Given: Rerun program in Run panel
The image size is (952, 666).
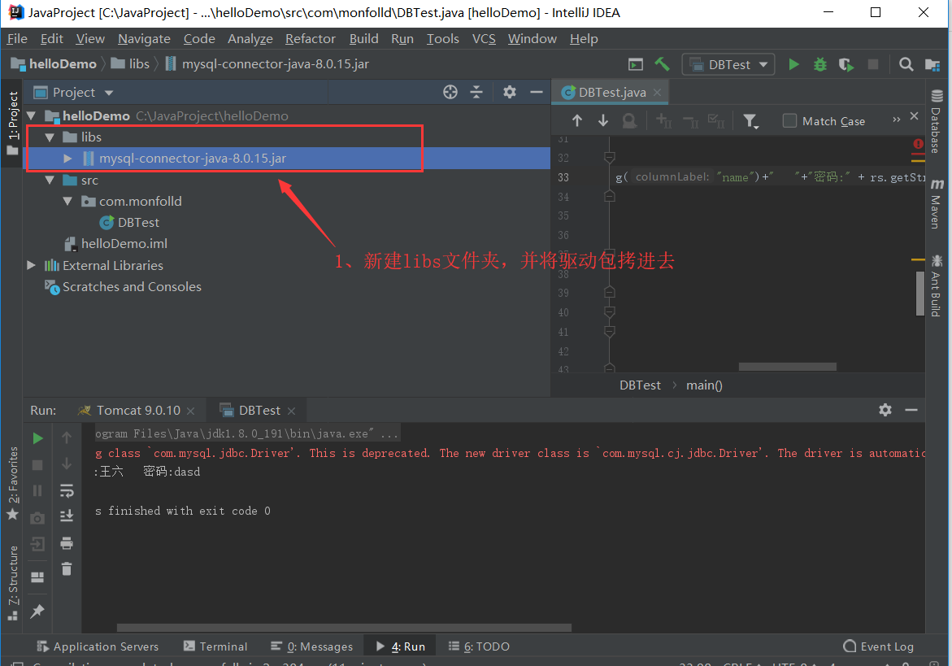Looking at the screenshot, I should click(37, 438).
